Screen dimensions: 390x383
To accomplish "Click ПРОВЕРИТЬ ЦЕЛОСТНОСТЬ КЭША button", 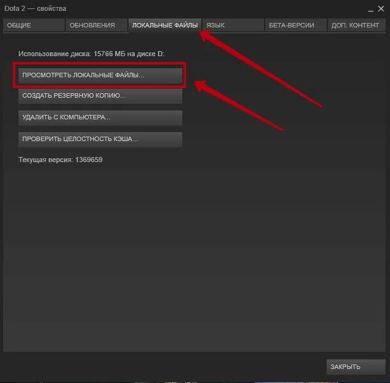I will pyautogui.click(x=100, y=139).
